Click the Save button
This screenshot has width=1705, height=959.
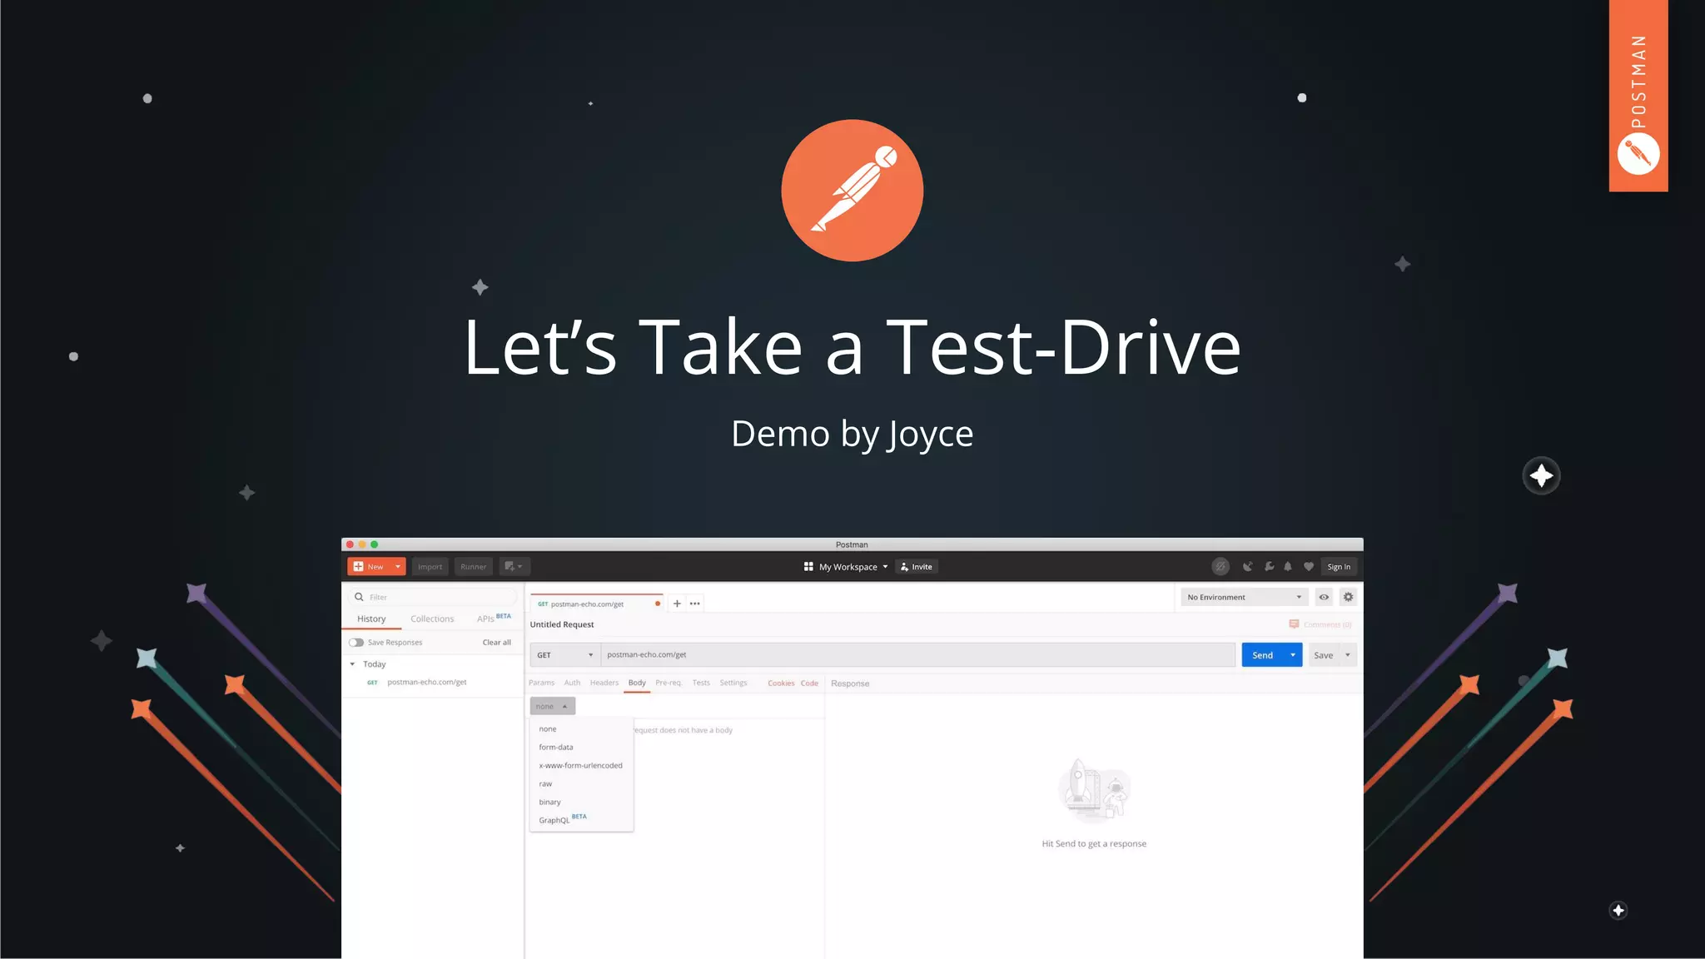pyautogui.click(x=1324, y=655)
